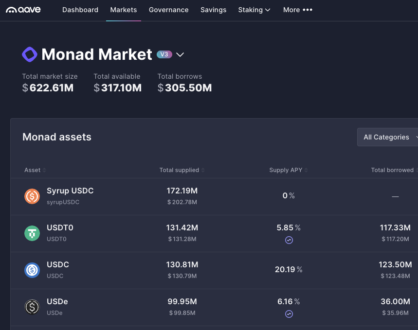Screen dimensions: 418x330
Task: Go to Governance
Action: [168, 10]
